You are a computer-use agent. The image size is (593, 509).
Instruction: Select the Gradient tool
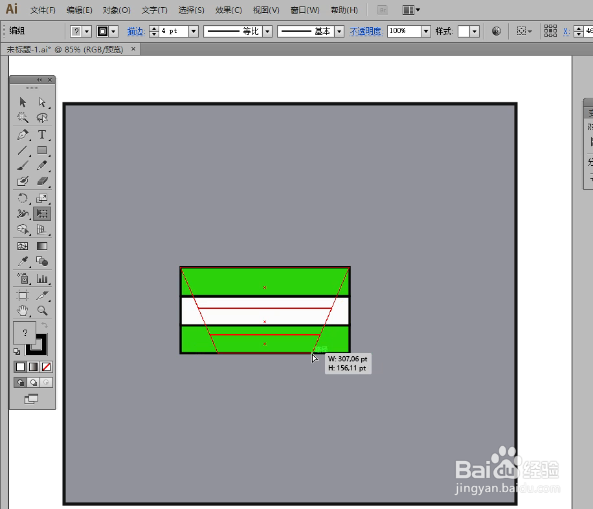(42, 246)
